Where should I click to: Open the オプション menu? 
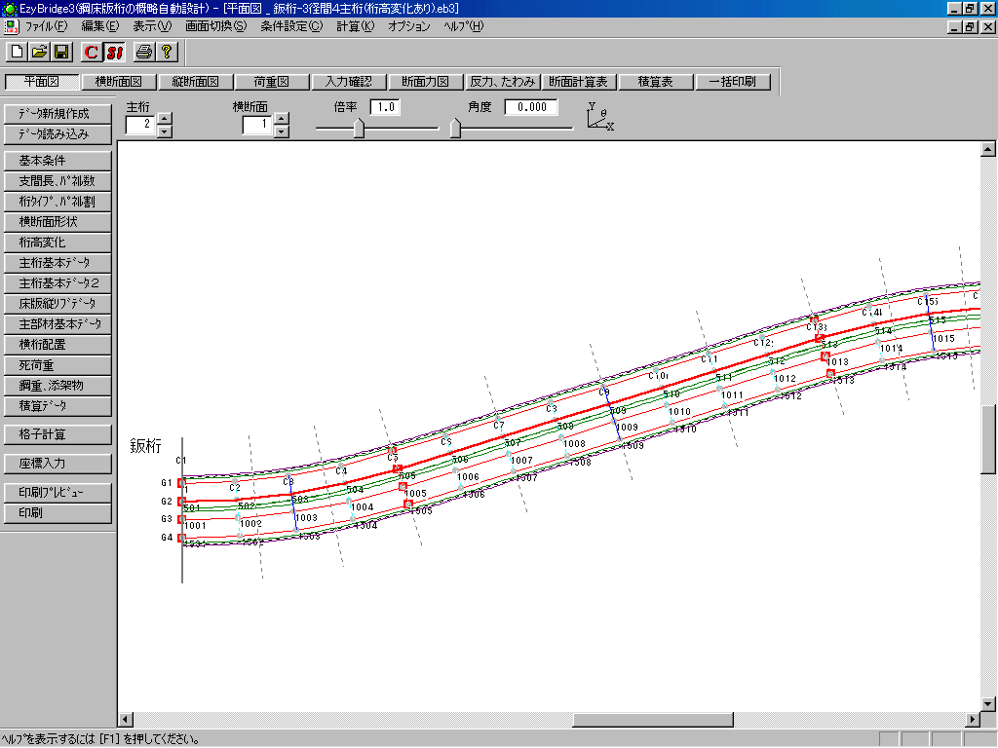pos(408,26)
